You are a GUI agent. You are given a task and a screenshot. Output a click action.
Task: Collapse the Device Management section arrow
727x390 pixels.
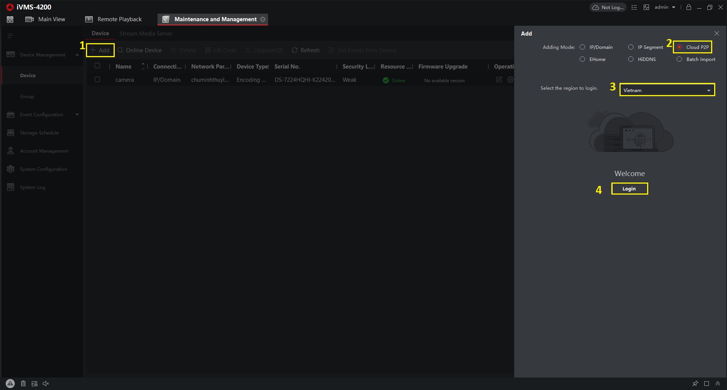77,55
